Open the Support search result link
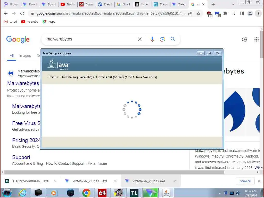The height and width of the screenshot is (198, 264). [x=21, y=157]
